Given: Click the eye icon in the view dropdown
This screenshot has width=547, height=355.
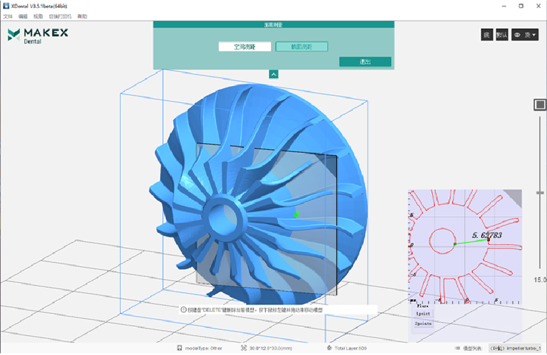Looking at the screenshot, I should (517, 35).
